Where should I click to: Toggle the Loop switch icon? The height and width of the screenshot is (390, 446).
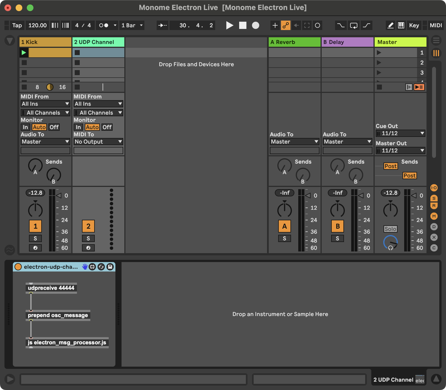(x=354, y=25)
